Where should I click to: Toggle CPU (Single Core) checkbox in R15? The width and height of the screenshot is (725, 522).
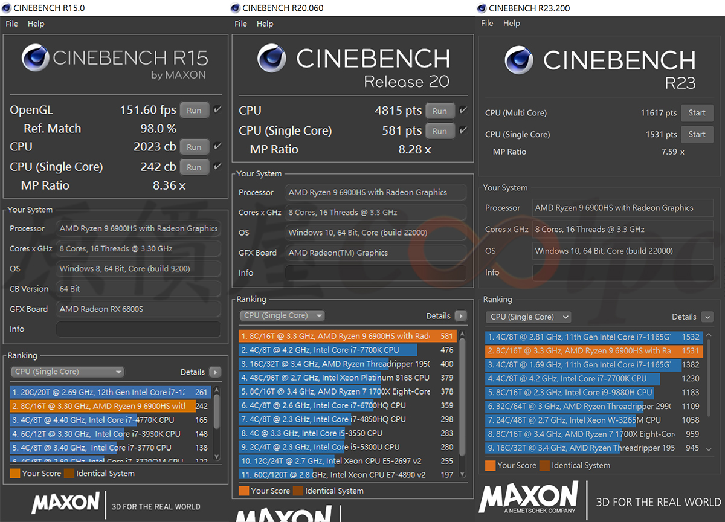point(217,167)
